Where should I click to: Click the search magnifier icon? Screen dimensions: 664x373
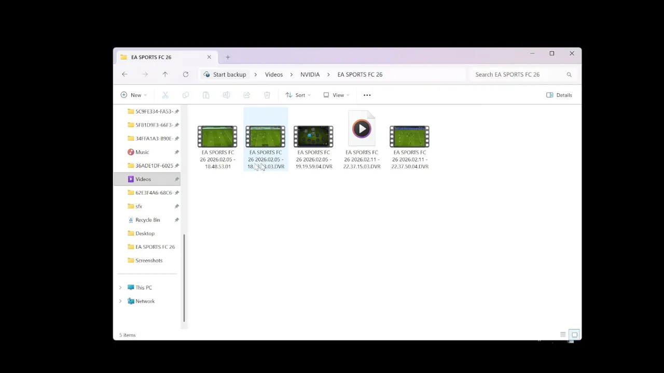[x=569, y=75]
